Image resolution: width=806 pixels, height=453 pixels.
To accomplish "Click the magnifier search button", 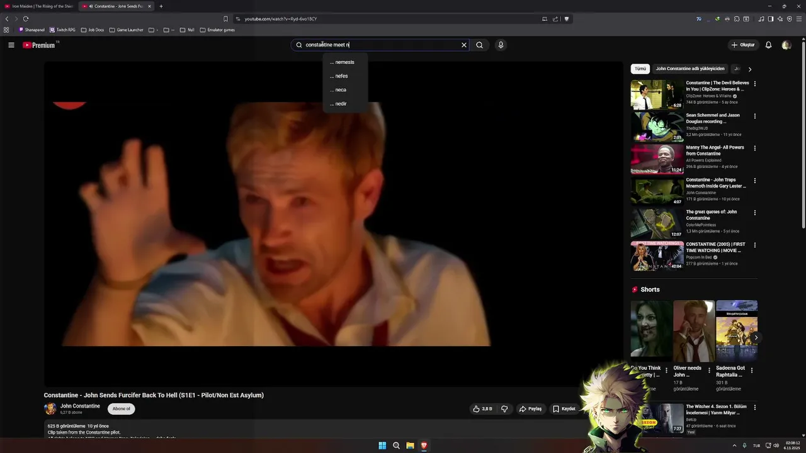I will click(479, 45).
